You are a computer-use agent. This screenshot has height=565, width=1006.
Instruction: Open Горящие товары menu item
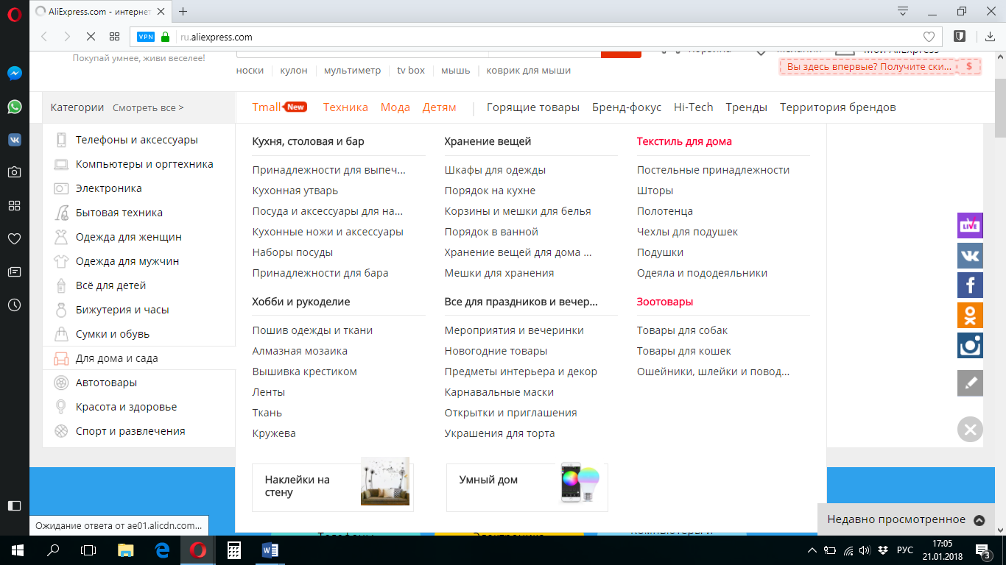533,107
